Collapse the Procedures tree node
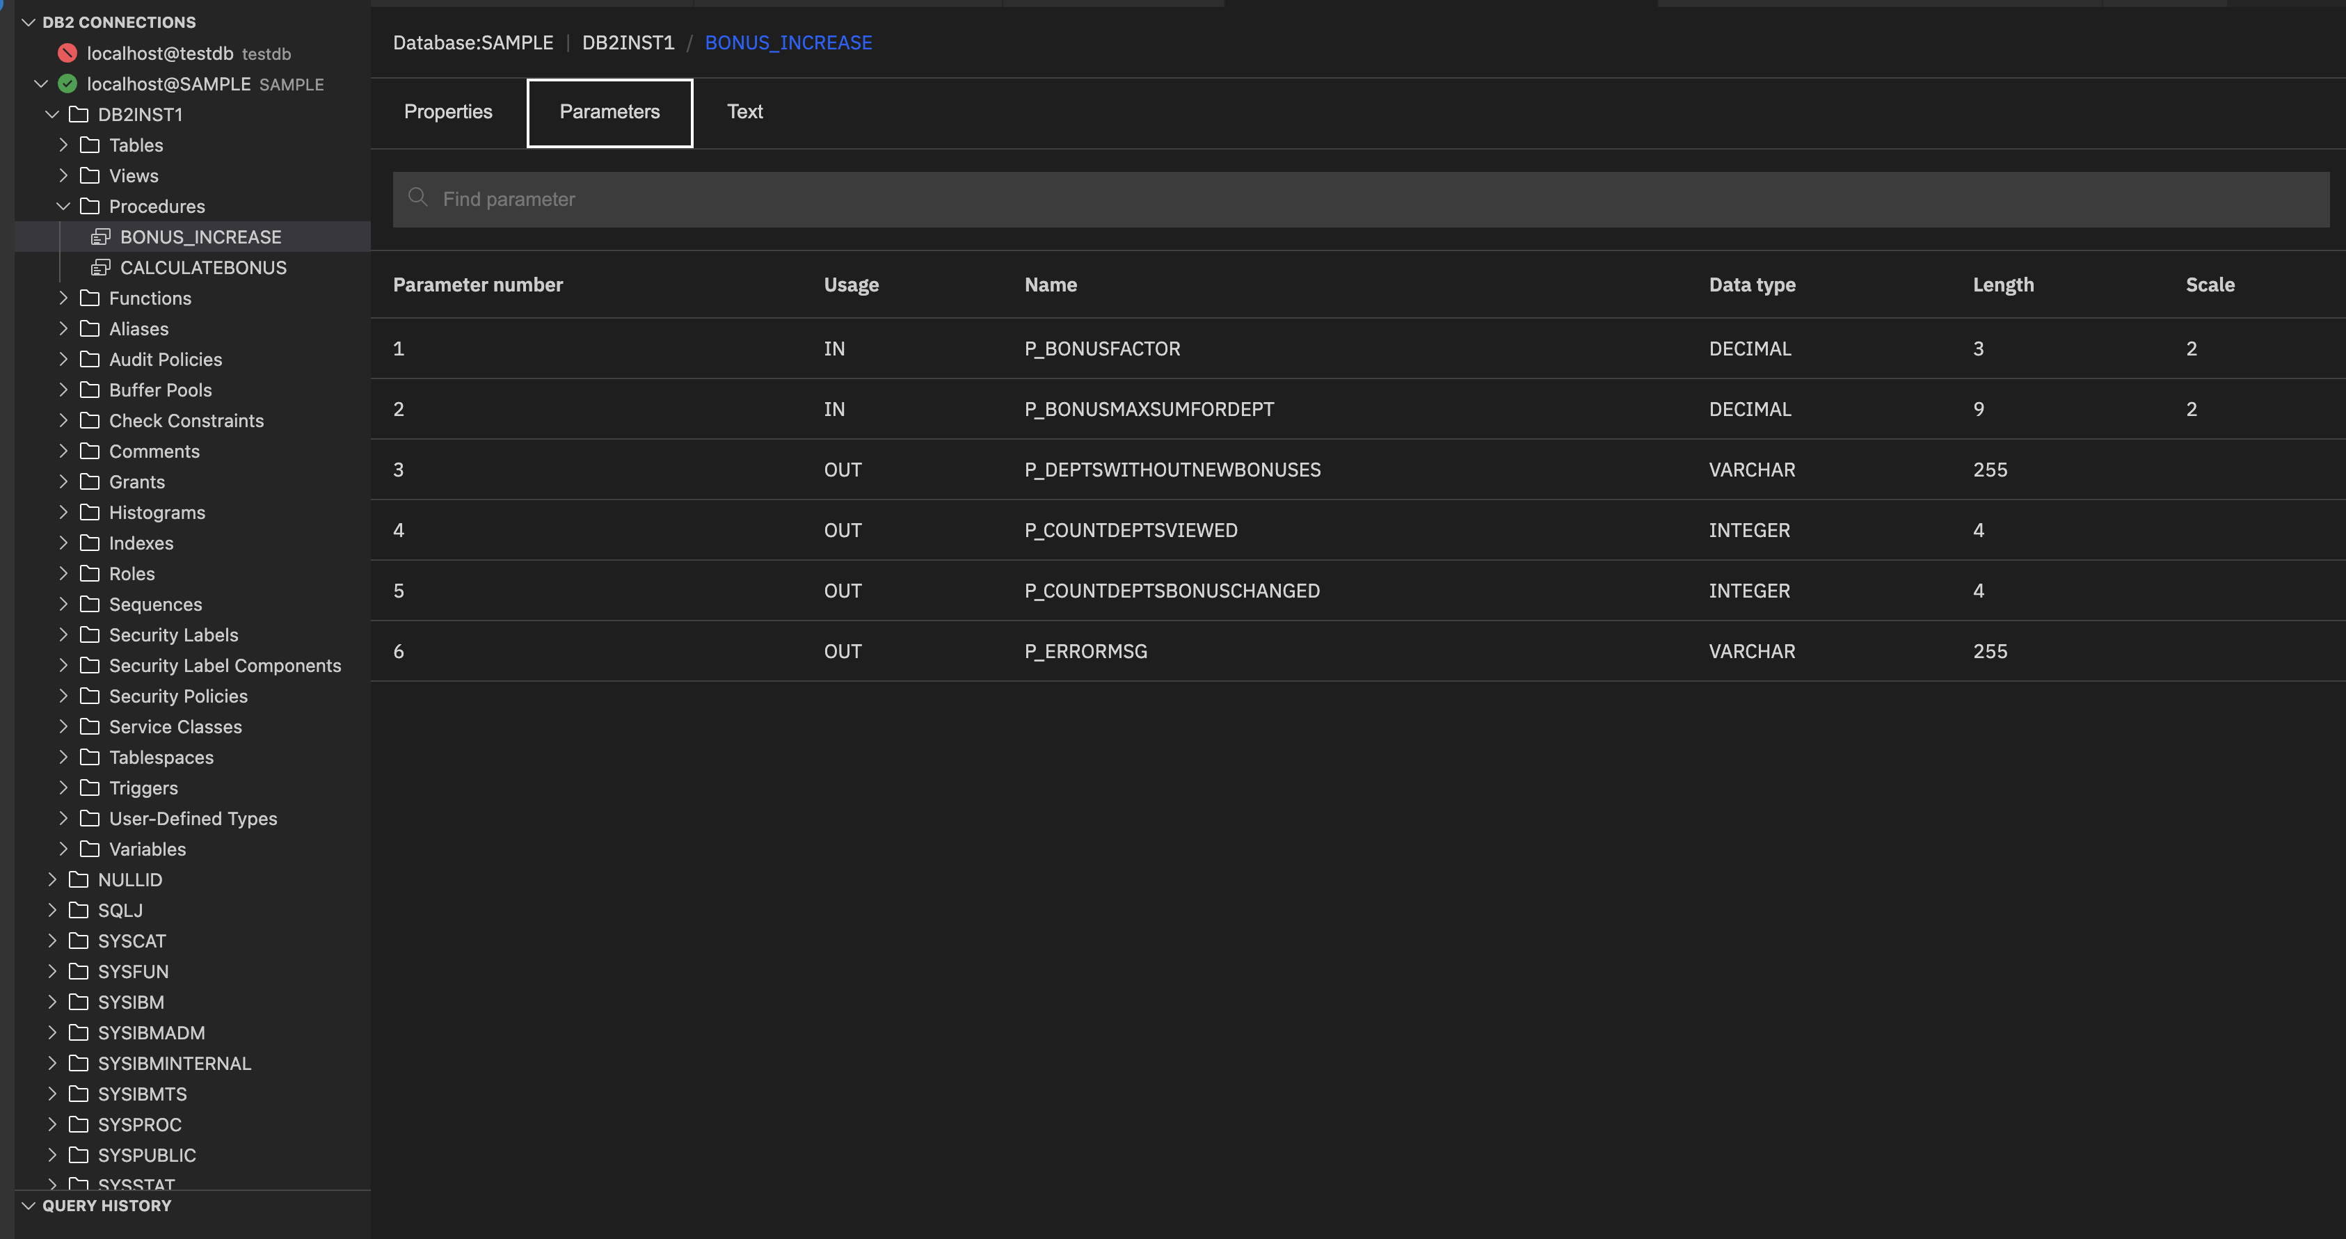Image resolution: width=2346 pixels, height=1239 pixels. pos(64,206)
